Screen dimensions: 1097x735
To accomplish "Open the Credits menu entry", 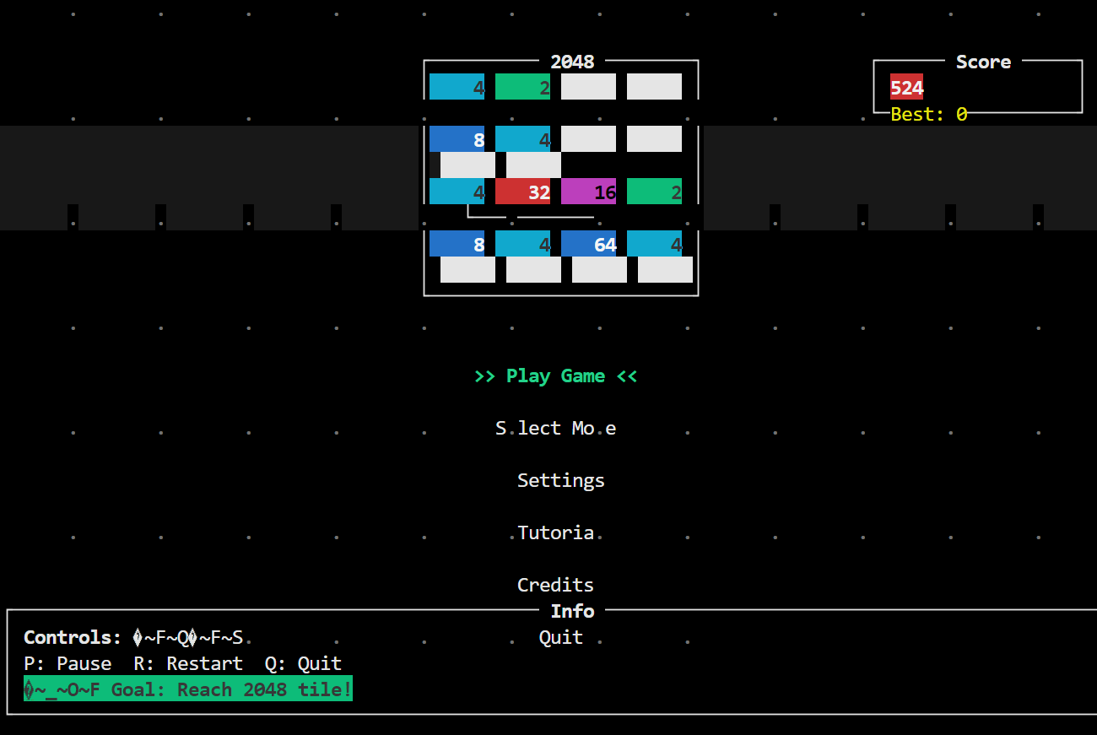I will 555,585.
